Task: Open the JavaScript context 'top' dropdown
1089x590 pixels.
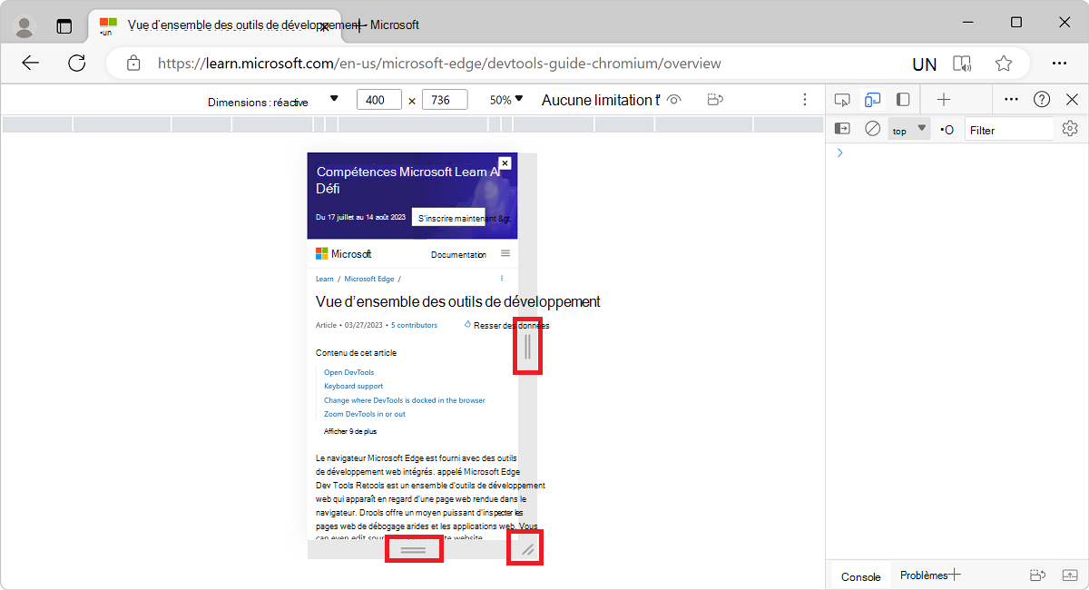Action: [909, 130]
